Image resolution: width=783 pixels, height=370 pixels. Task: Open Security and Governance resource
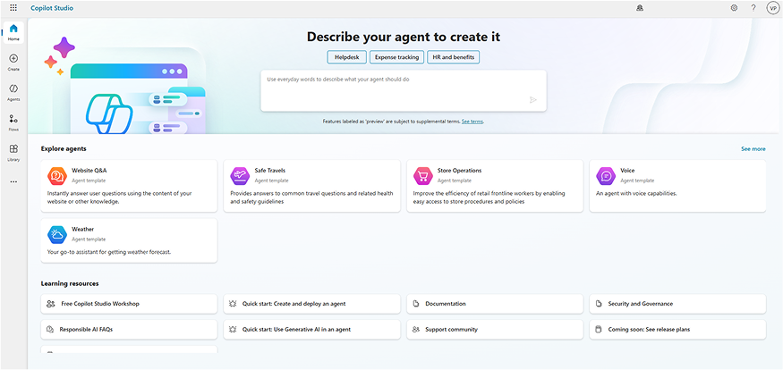click(677, 304)
